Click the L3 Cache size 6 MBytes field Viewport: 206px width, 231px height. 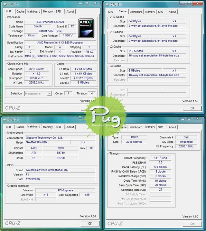[x=145, y=71]
